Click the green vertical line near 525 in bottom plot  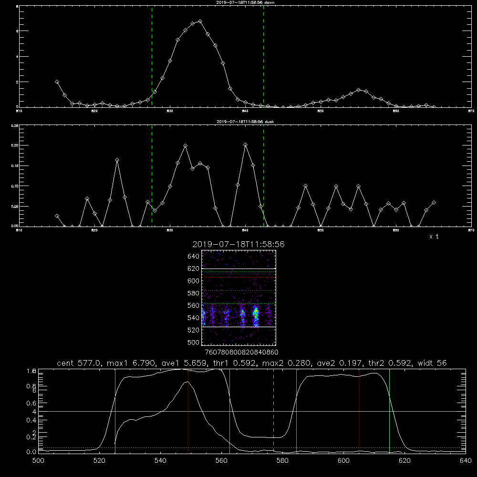pyautogui.click(x=115, y=411)
